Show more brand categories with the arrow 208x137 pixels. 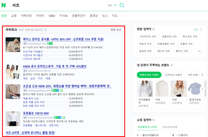(202, 75)
